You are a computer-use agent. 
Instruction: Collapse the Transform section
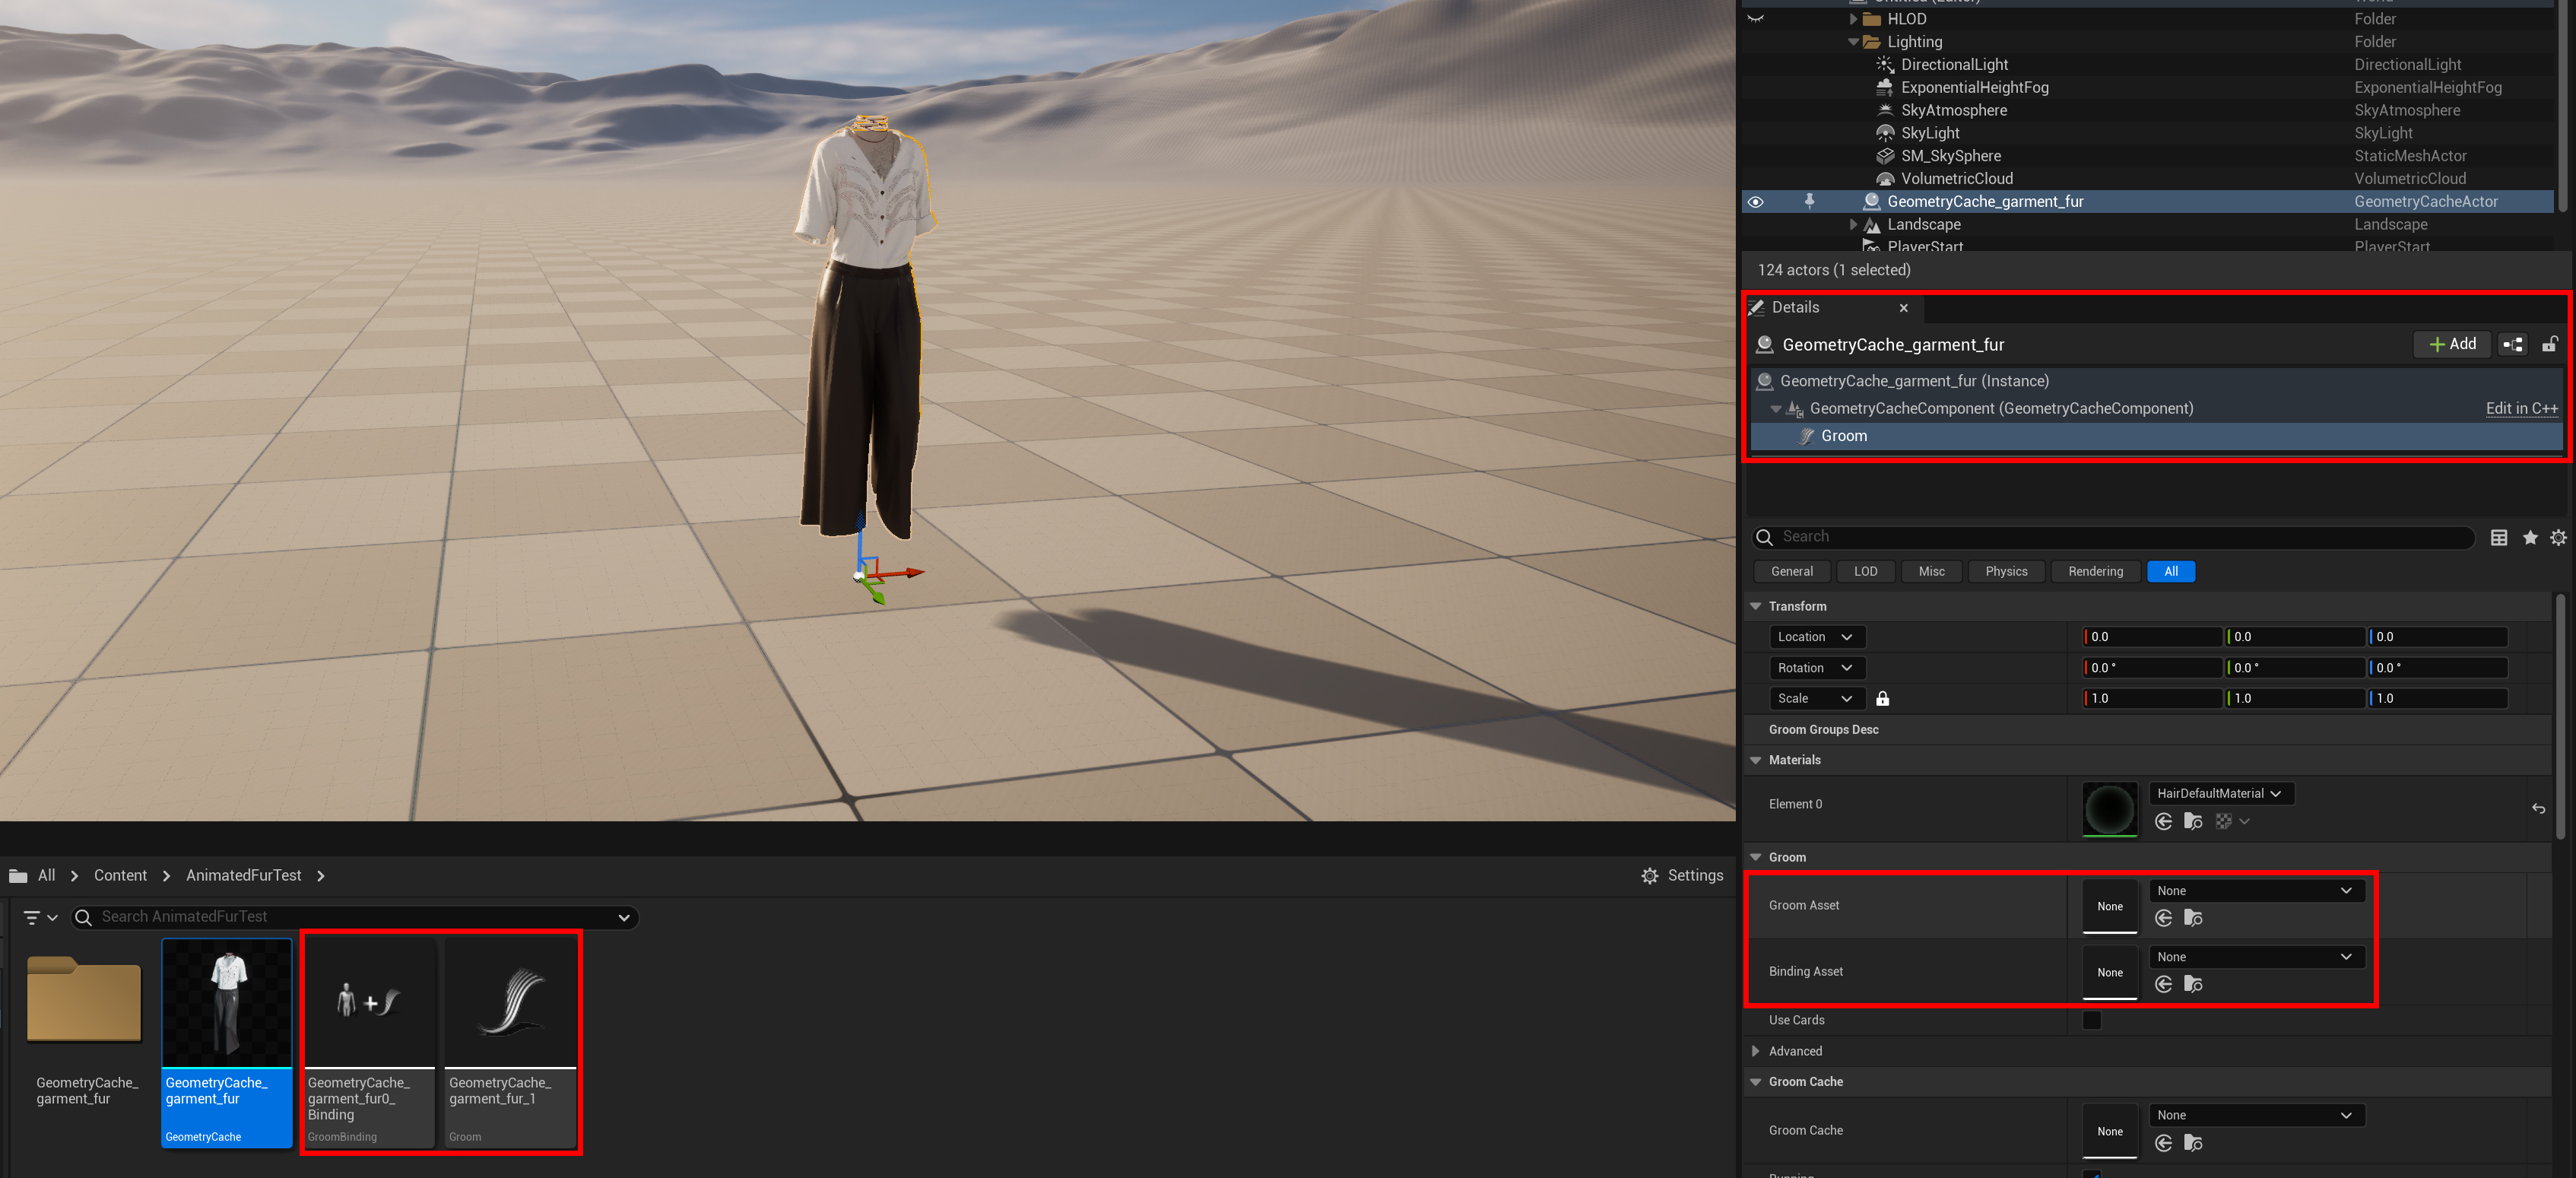click(1755, 606)
